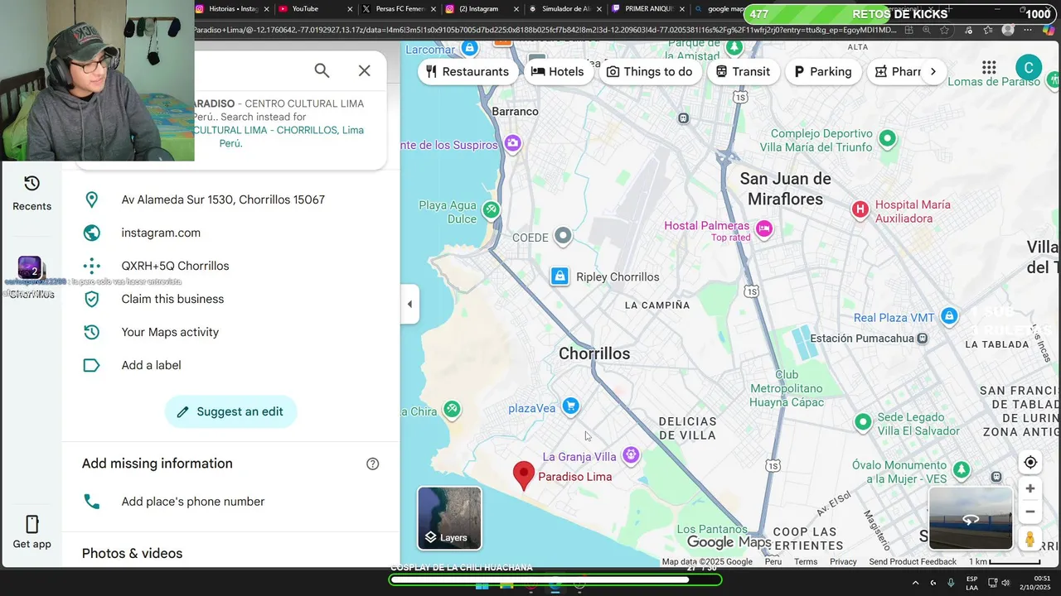1061x596 pixels.
Task: Click the Paradiso Lima red pin
Action: (x=523, y=476)
